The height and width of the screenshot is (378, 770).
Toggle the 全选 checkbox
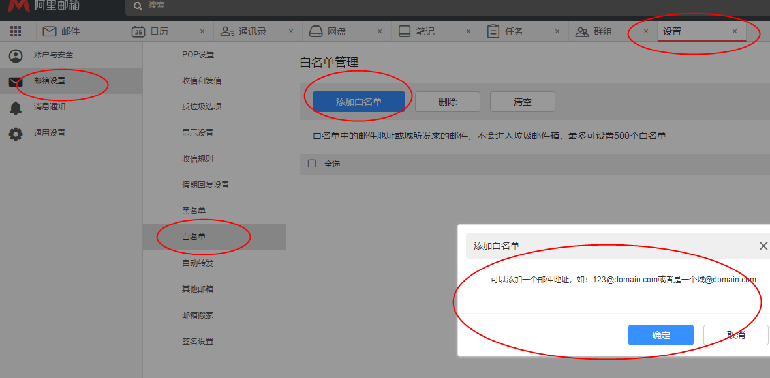click(312, 164)
